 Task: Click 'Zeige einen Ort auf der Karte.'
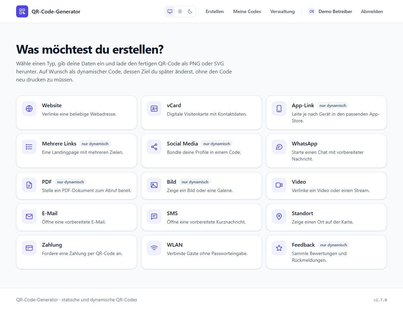pyautogui.click(x=322, y=222)
